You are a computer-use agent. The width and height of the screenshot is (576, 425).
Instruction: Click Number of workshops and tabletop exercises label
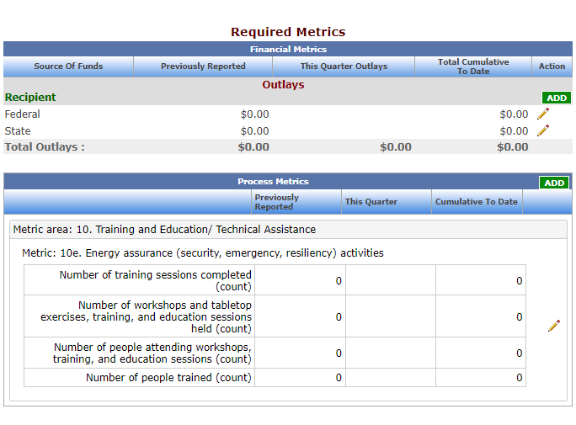(146, 316)
